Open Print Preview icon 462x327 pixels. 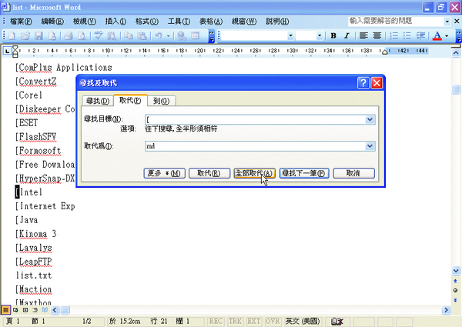pyautogui.click(x=82, y=36)
